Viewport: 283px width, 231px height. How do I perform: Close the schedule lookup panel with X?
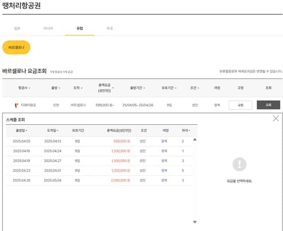[276, 118]
